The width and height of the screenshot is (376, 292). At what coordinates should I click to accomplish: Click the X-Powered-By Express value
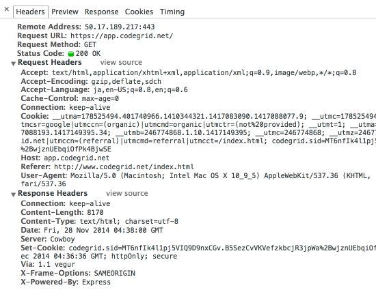[96, 282]
